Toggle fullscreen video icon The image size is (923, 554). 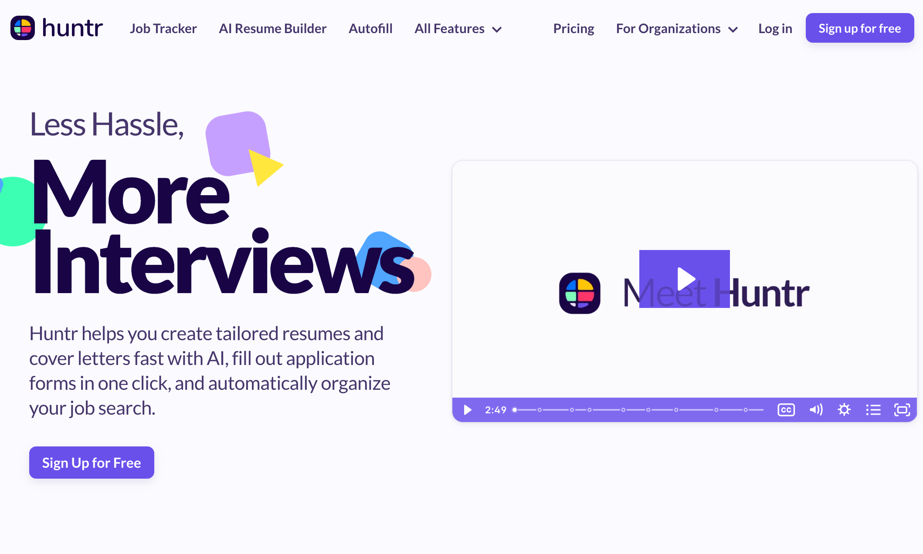tap(902, 410)
